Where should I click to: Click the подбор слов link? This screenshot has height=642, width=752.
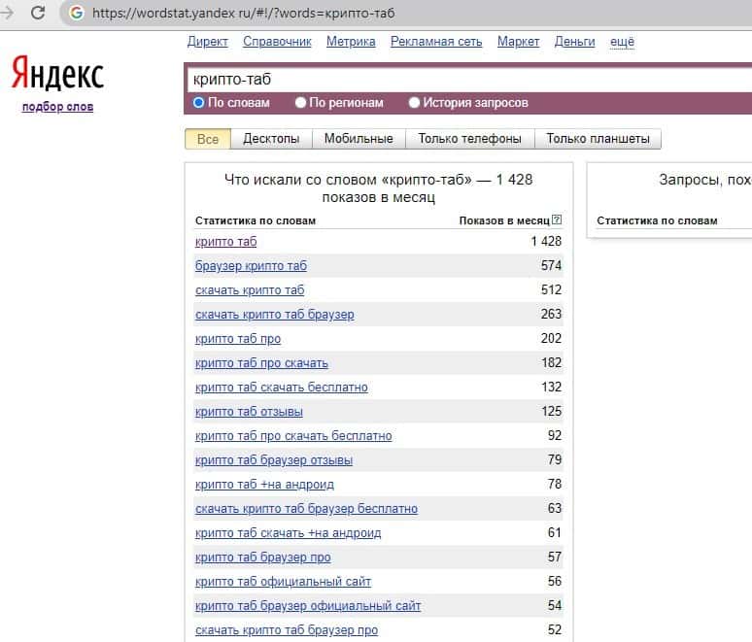[57, 107]
